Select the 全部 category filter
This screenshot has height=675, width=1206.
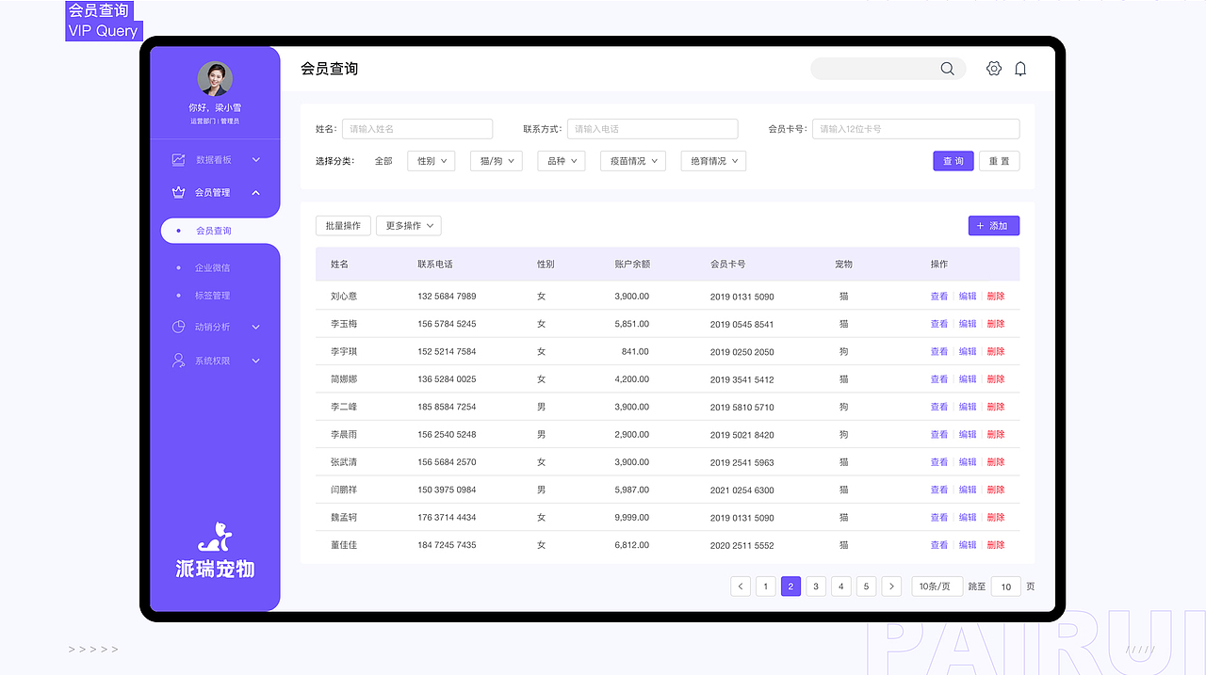383,161
